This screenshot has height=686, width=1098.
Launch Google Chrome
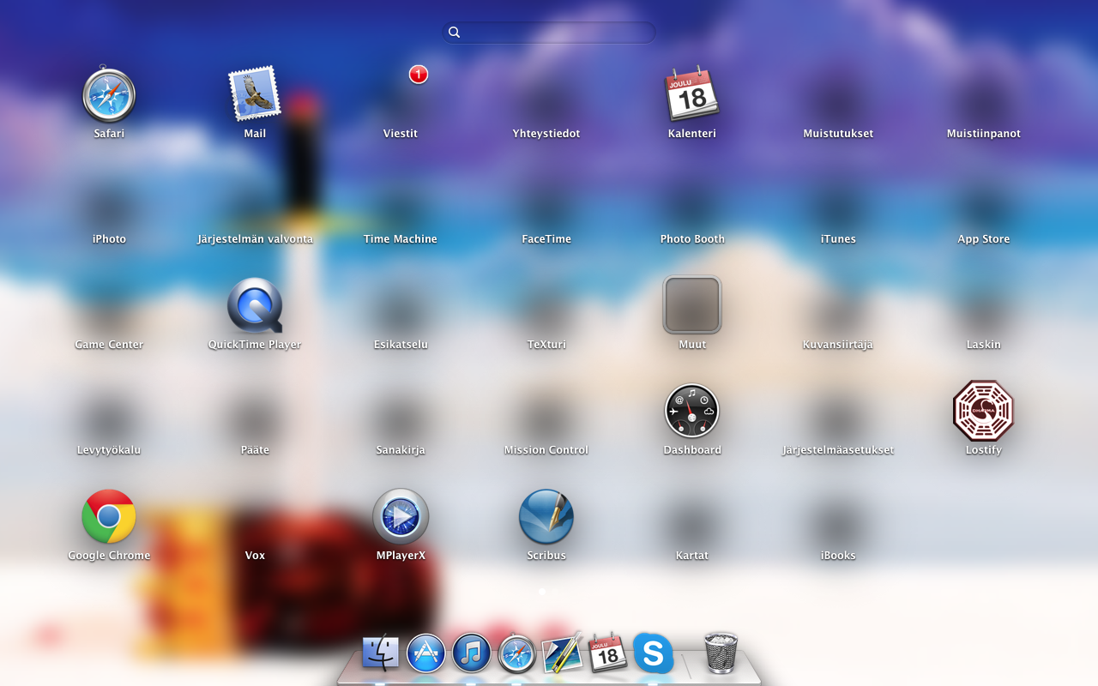coord(109,516)
